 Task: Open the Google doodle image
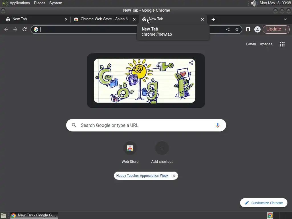(x=145, y=81)
